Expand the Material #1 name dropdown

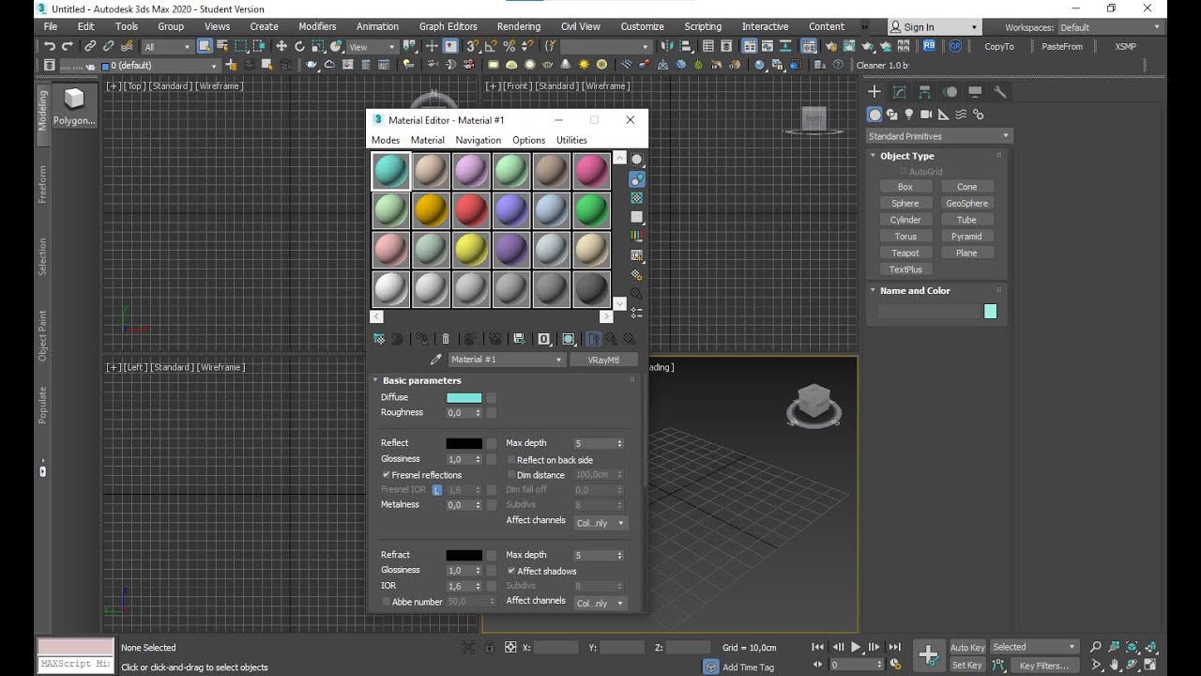(x=559, y=360)
